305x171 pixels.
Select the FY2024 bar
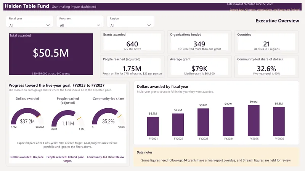[x=228, y=122]
